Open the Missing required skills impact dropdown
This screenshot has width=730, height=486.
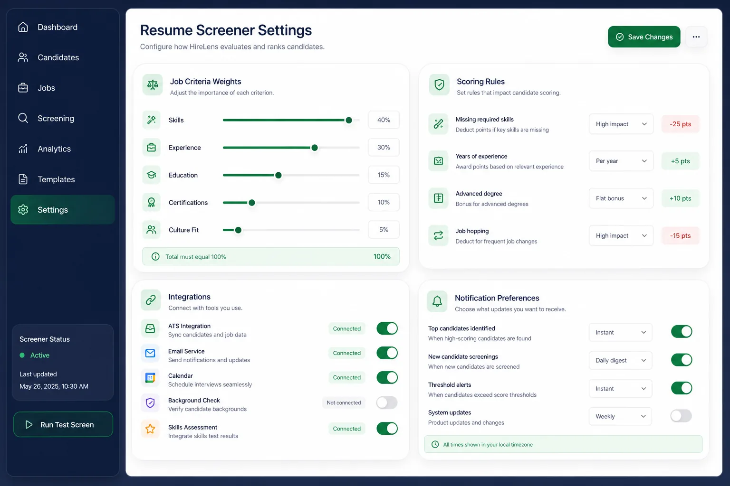(621, 124)
